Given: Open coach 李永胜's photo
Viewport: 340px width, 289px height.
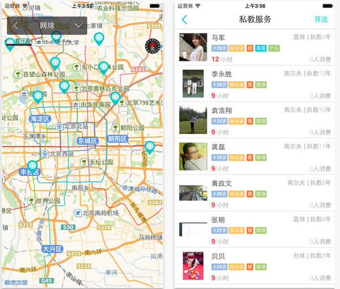Looking at the screenshot, I should tap(193, 83).
